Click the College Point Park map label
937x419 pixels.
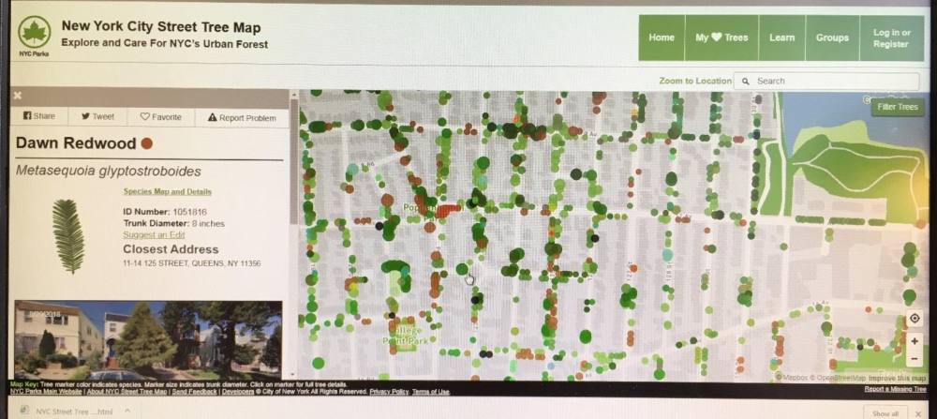pos(406,336)
